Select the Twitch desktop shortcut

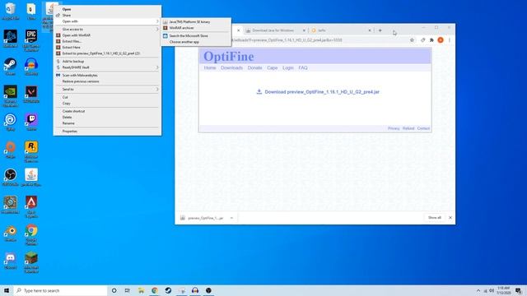[x=31, y=123]
